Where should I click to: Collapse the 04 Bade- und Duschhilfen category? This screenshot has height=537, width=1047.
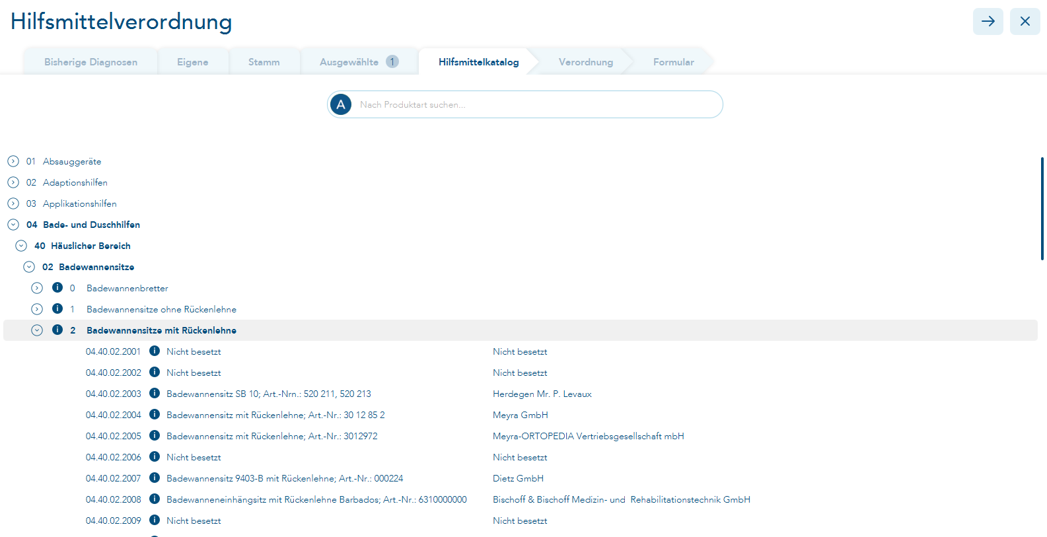tap(13, 225)
